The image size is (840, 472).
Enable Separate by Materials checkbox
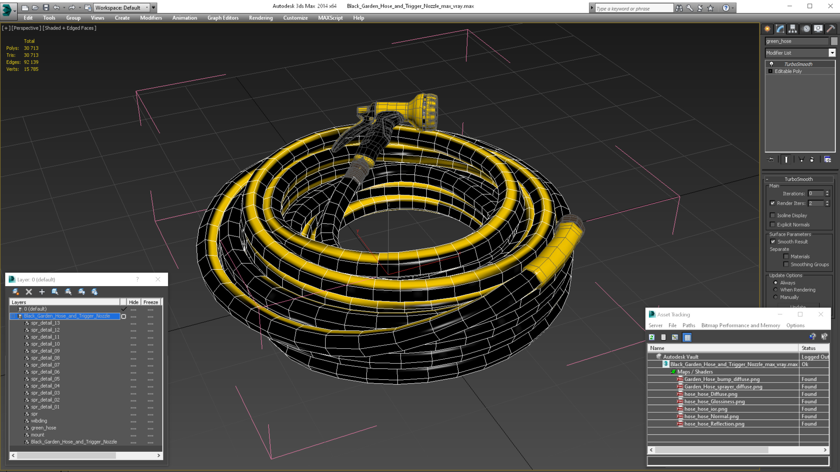coord(786,256)
